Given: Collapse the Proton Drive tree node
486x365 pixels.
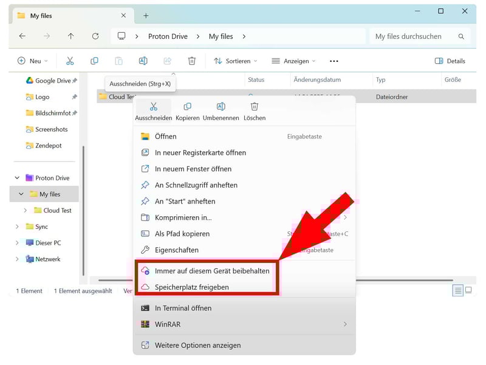Looking at the screenshot, I should click(17, 178).
